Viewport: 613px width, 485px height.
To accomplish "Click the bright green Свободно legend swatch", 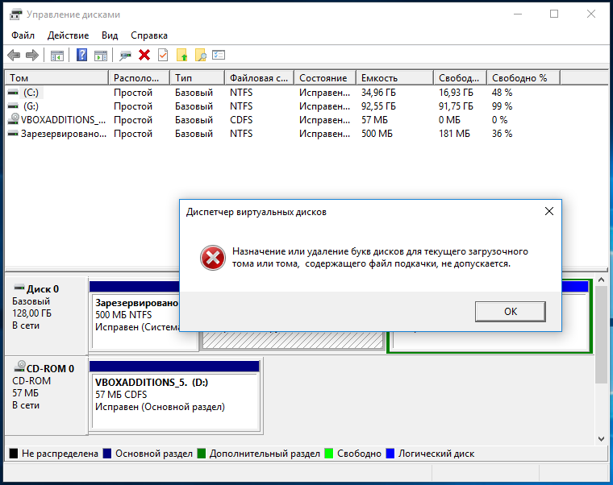I will click(x=329, y=454).
